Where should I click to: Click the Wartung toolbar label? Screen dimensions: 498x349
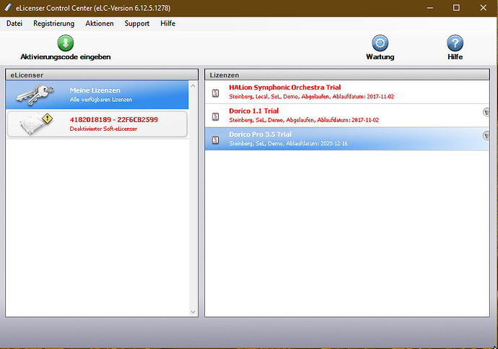380,57
